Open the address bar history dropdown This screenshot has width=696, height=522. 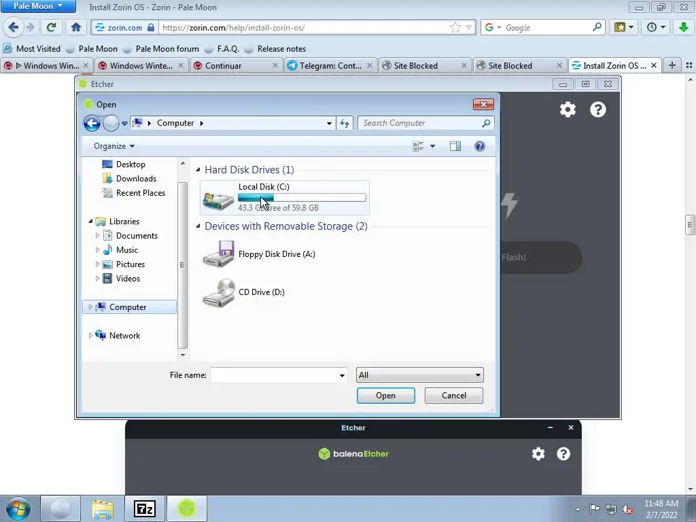click(x=329, y=123)
